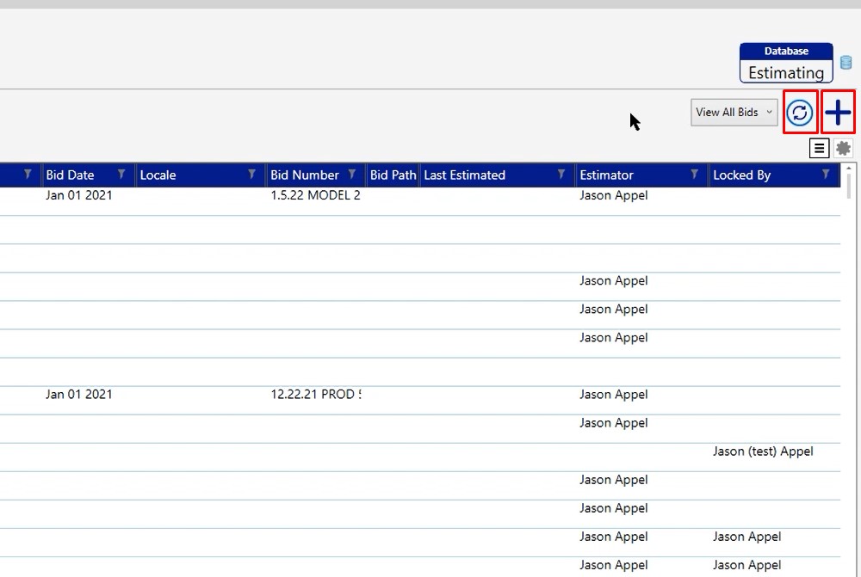This screenshot has width=861, height=577.
Task: Click the blue database cylinder icon
Action: tap(846, 63)
